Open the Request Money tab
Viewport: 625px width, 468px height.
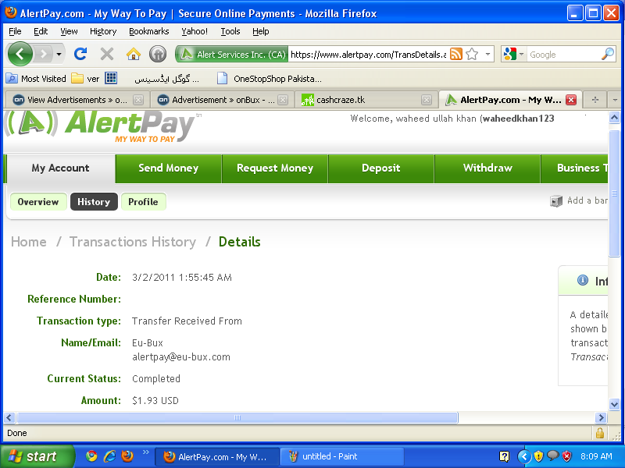tap(275, 168)
